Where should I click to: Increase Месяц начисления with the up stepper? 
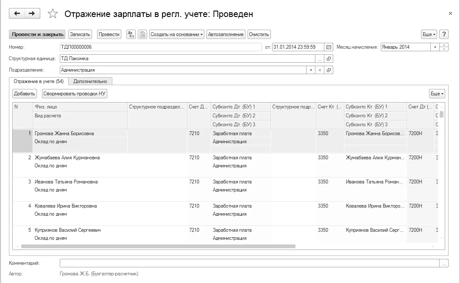(x=444, y=45)
